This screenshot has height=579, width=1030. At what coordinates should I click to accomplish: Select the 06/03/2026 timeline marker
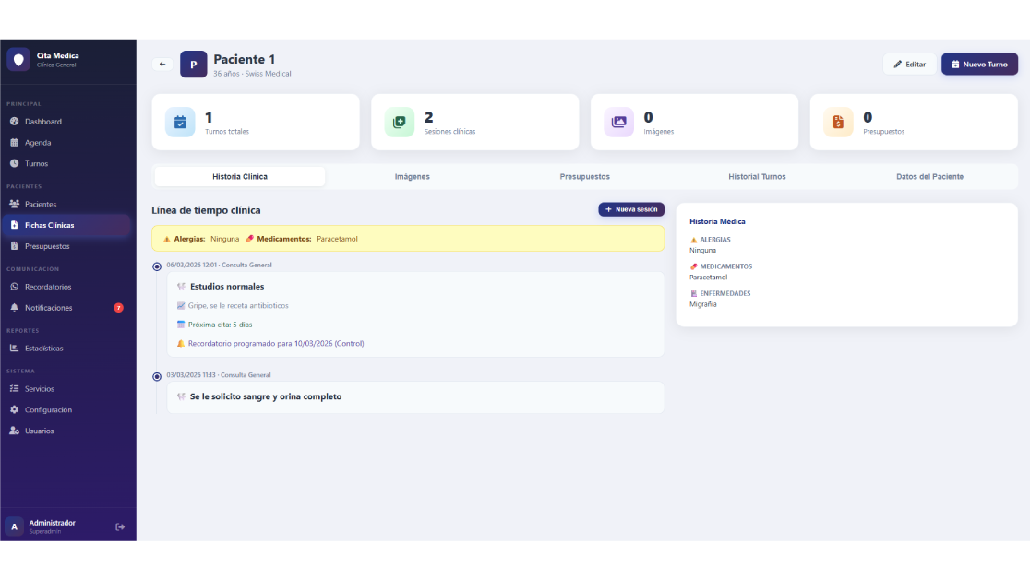tap(157, 266)
